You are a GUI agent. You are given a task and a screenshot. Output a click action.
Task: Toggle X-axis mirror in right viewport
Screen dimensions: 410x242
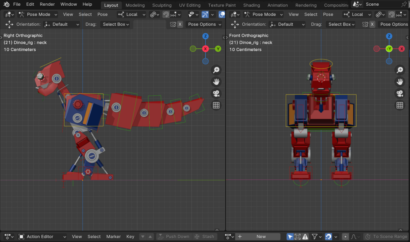372,24
